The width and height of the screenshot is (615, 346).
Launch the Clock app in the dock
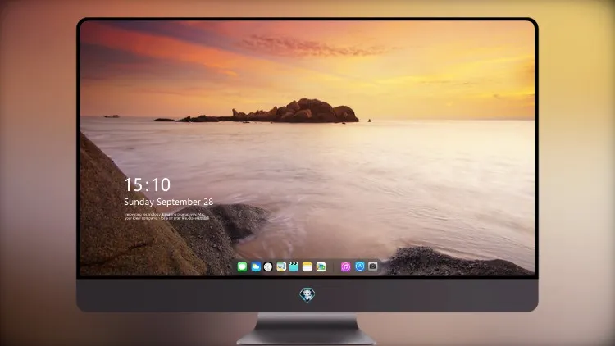pos(268,267)
